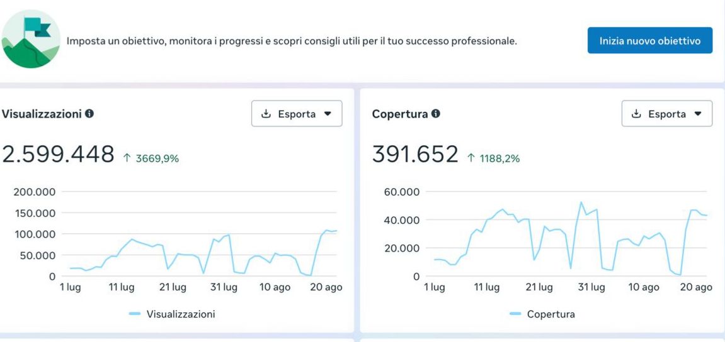Click the Visualizzazioni legend blue line marker
Image resolution: width=725 pixels, height=342 pixels.
(x=135, y=314)
